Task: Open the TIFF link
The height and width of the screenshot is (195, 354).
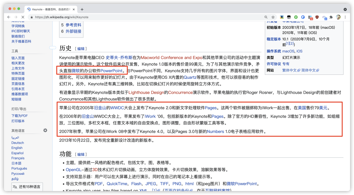Action: point(164,184)
